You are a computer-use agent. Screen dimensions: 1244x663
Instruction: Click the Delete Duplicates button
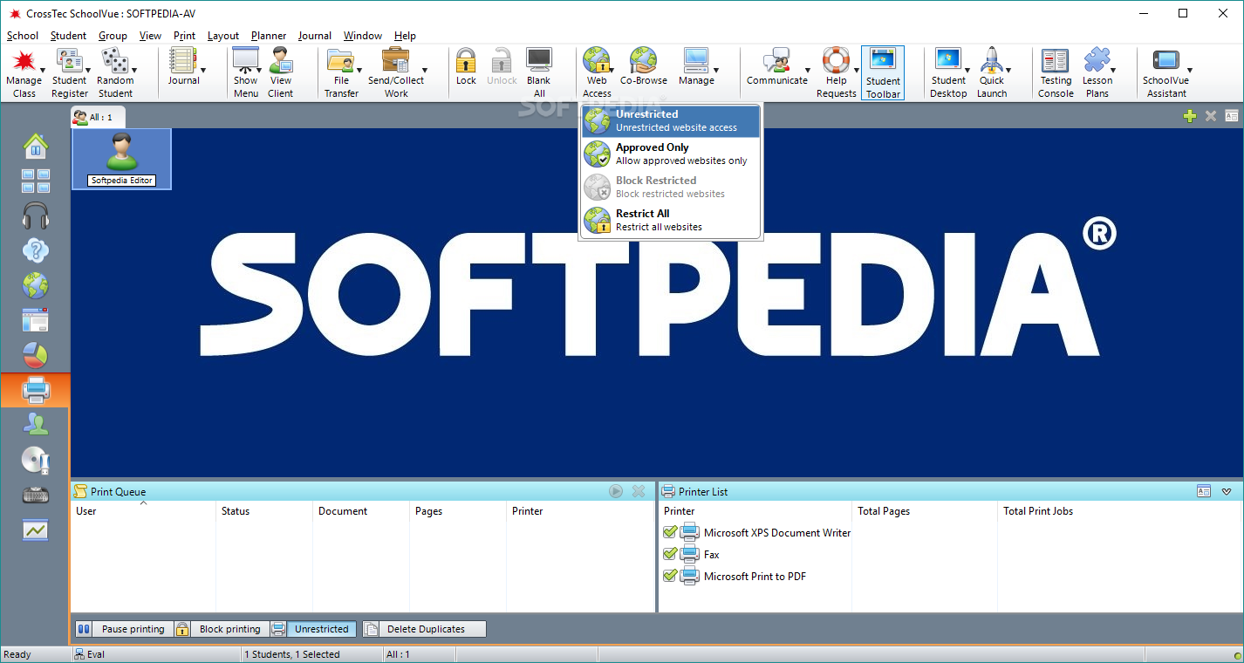point(425,629)
